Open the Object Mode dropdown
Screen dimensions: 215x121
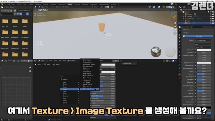44,7
